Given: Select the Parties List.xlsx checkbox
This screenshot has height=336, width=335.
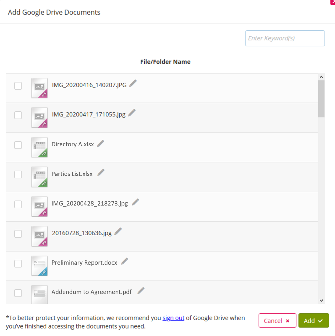Looking at the screenshot, I should coord(18,175).
